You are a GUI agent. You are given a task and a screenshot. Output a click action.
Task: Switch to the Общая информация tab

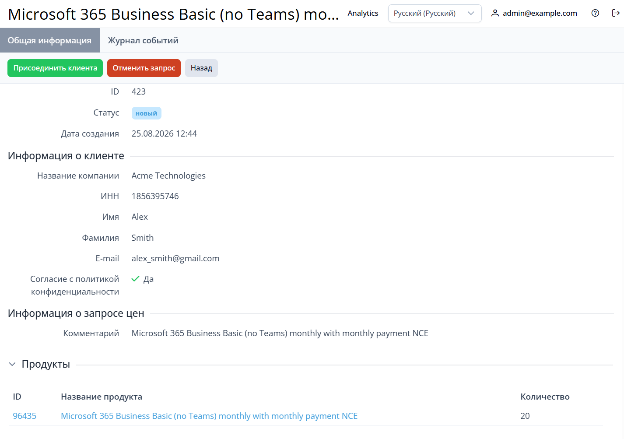click(x=49, y=40)
